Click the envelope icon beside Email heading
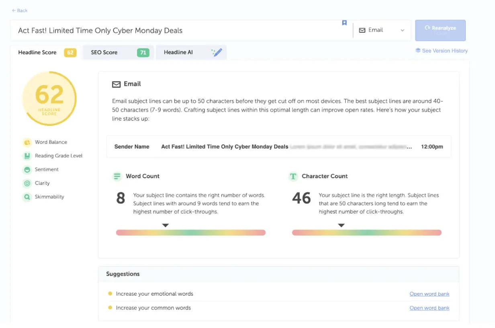 tap(116, 84)
